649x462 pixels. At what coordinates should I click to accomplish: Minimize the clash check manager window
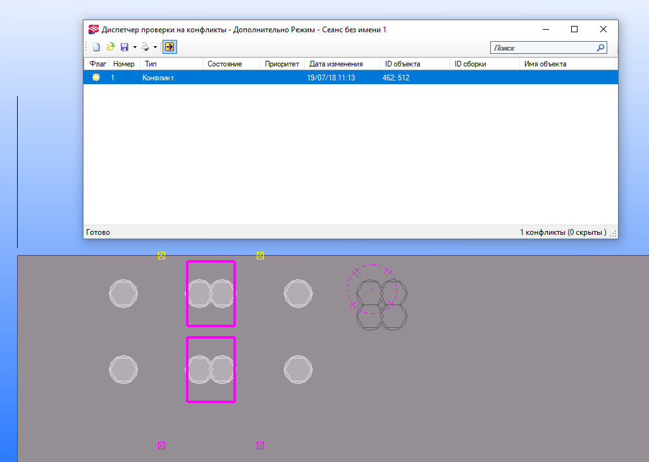pos(546,29)
